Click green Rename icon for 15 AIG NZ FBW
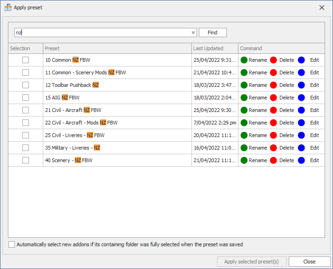Image resolution: width=333 pixels, height=269 pixels. [244, 98]
